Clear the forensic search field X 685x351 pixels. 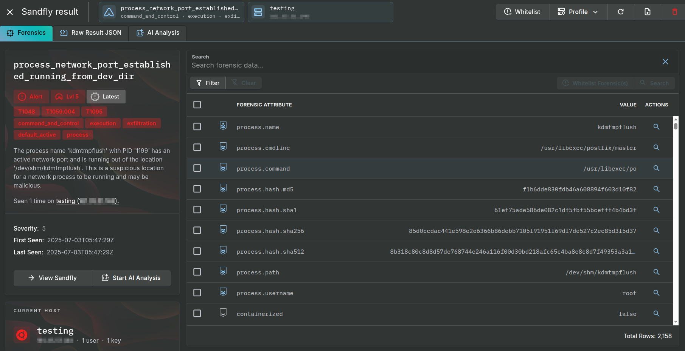(665, 62)
